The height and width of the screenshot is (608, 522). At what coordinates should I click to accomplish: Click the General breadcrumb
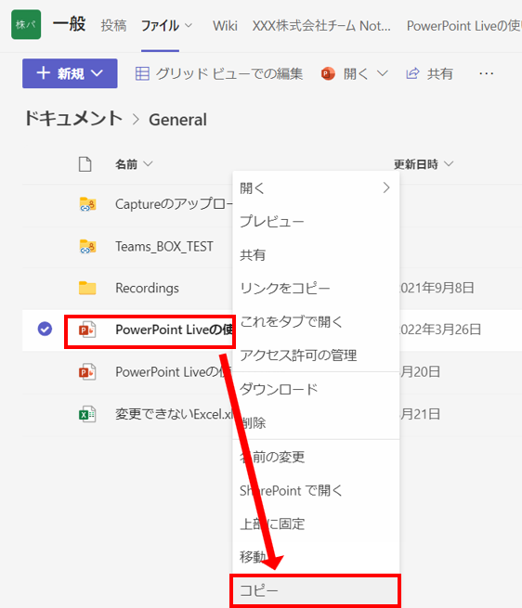[x=177, y=120]
